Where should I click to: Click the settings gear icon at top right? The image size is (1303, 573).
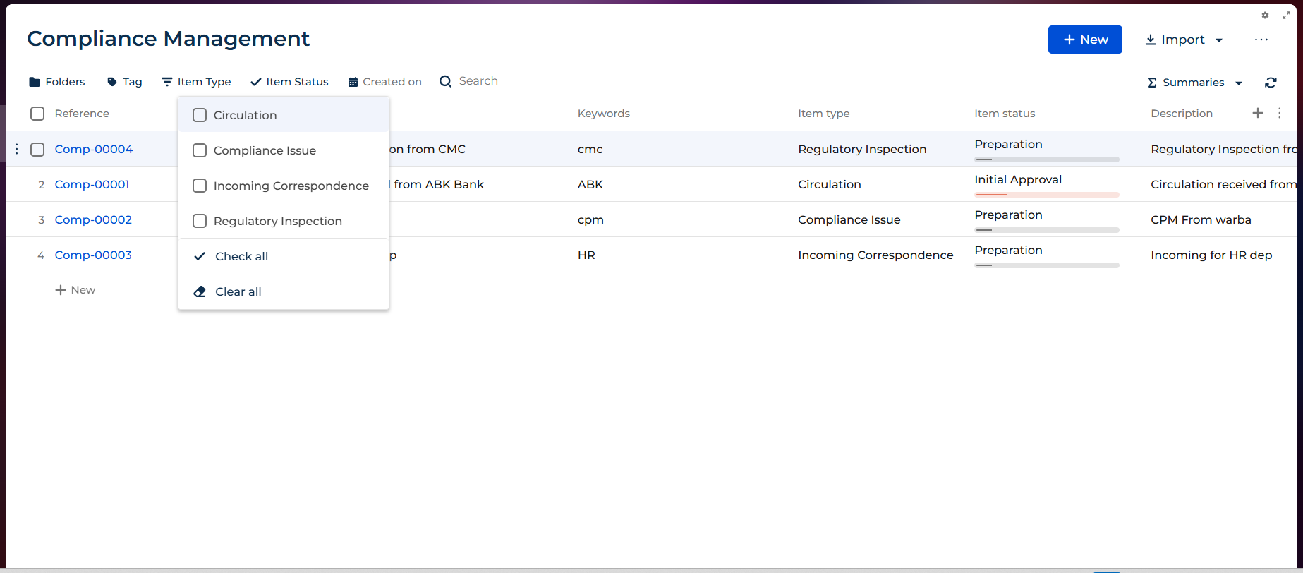pos(1265,16)
